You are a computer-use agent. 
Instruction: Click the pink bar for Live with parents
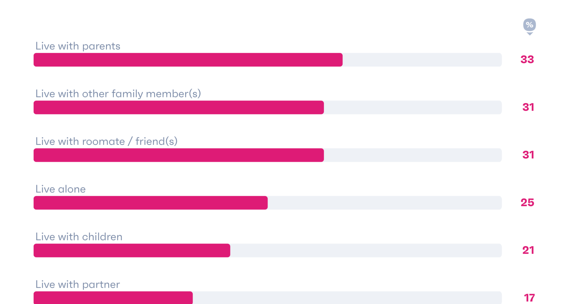(x=188, y=60)
